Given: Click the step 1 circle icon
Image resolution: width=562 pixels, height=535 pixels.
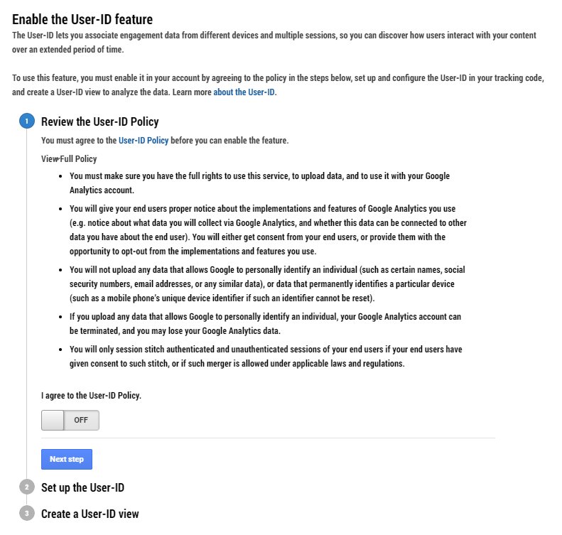Looking at the screenshot, I should coord(26,122).
